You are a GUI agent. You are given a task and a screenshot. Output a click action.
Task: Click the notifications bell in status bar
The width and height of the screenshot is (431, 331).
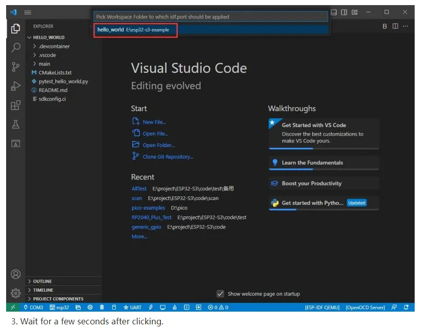(x=406, y=308)
